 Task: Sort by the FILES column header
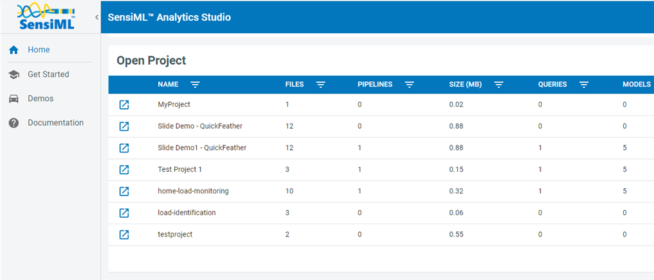294,85
